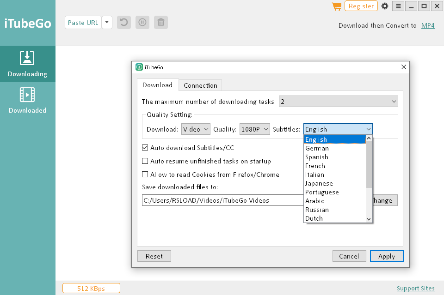444x295 pixels.
Task: Click the Cancel button
Action: click(349, 256)
